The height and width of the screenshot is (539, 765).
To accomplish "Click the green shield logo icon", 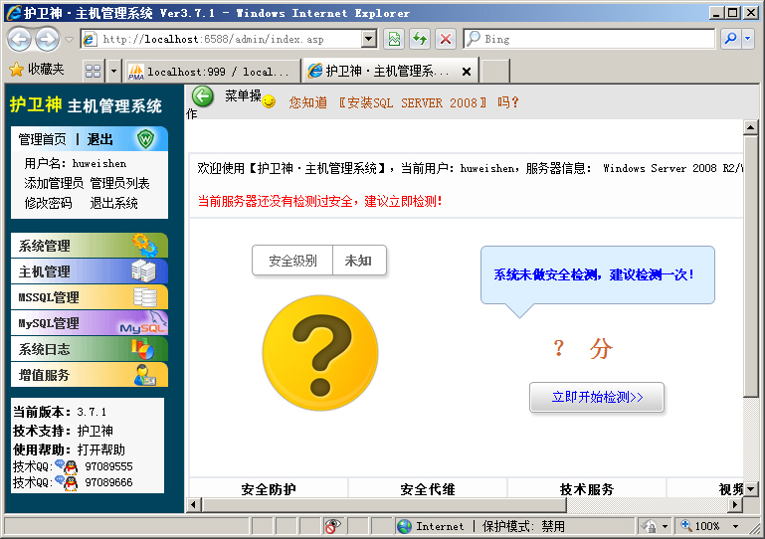I will (145, 139).
